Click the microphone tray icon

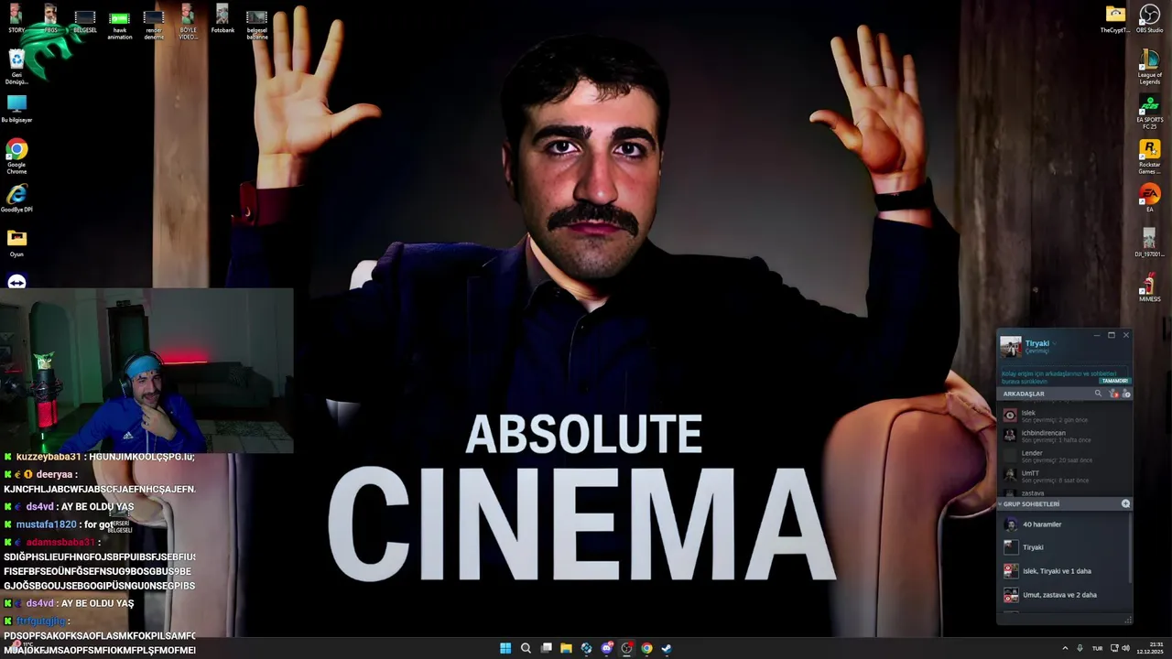click(x=1080, y=648)
